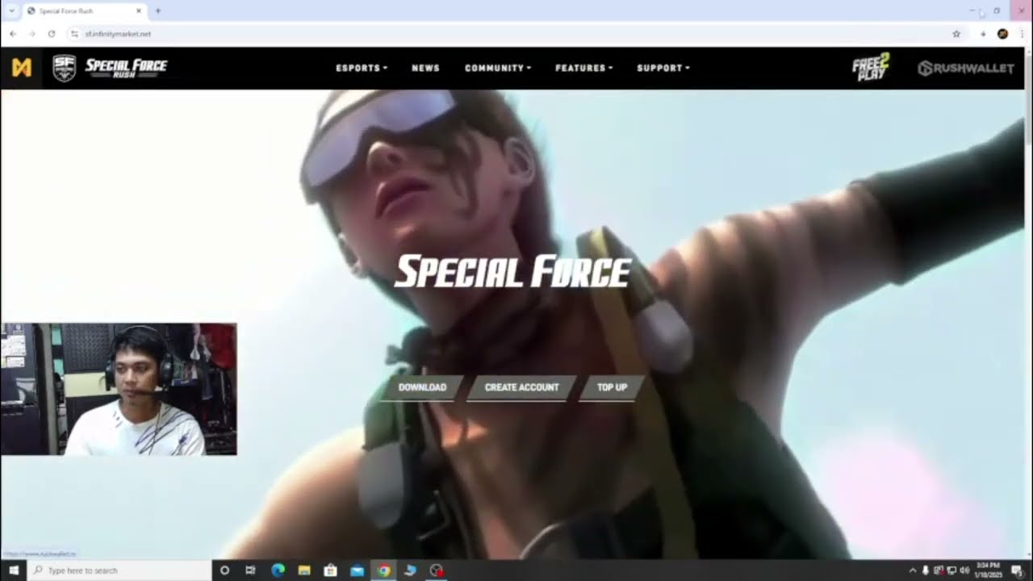Open the tab search dropdown arrow
Viewport: 1033px width, 581px height.
[x=10, y=11]
